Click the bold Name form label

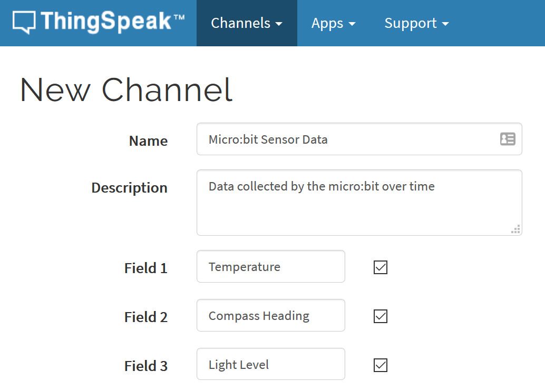[x=148, y=141]
